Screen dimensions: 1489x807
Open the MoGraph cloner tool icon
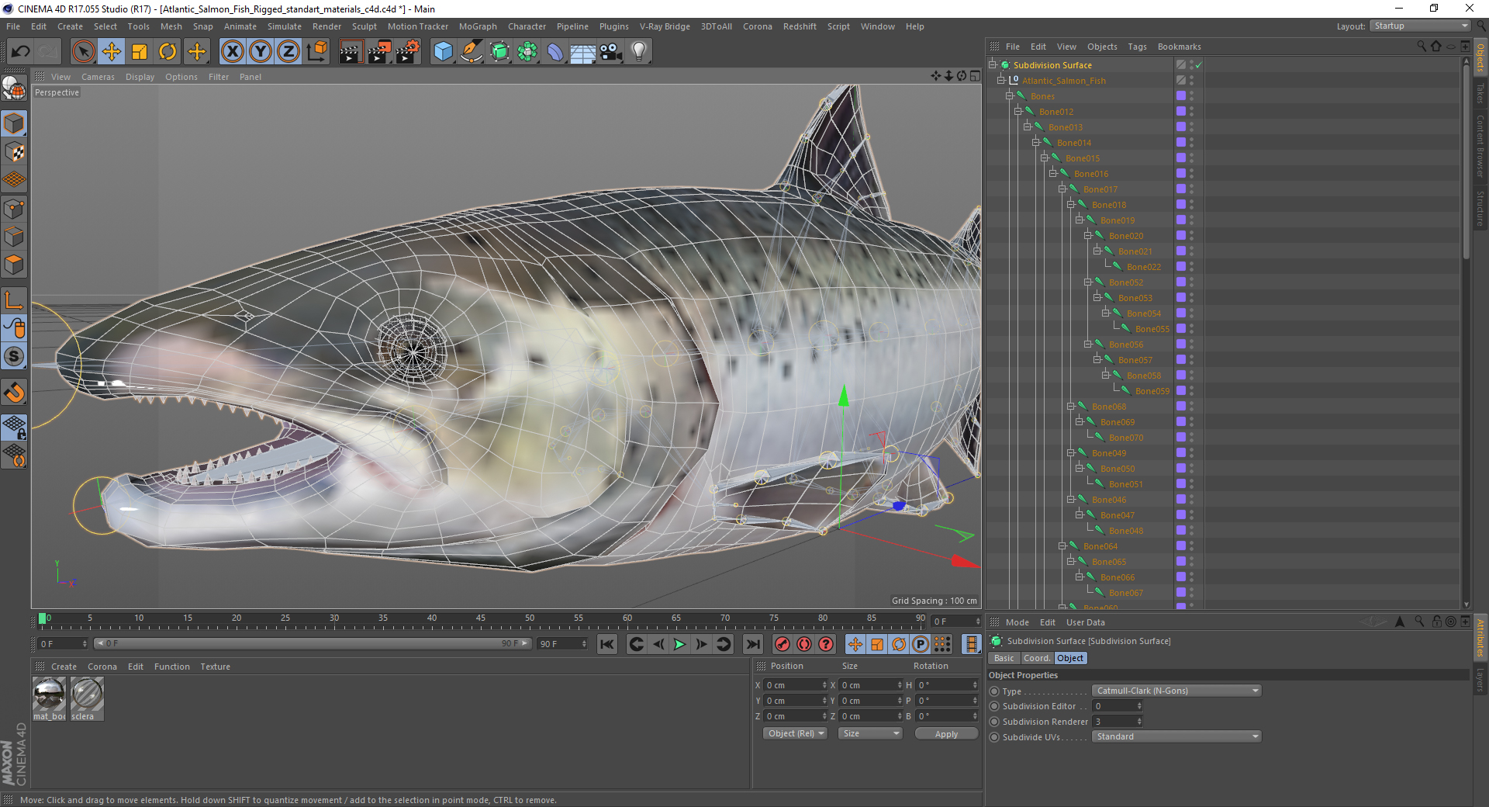point(528,51)
